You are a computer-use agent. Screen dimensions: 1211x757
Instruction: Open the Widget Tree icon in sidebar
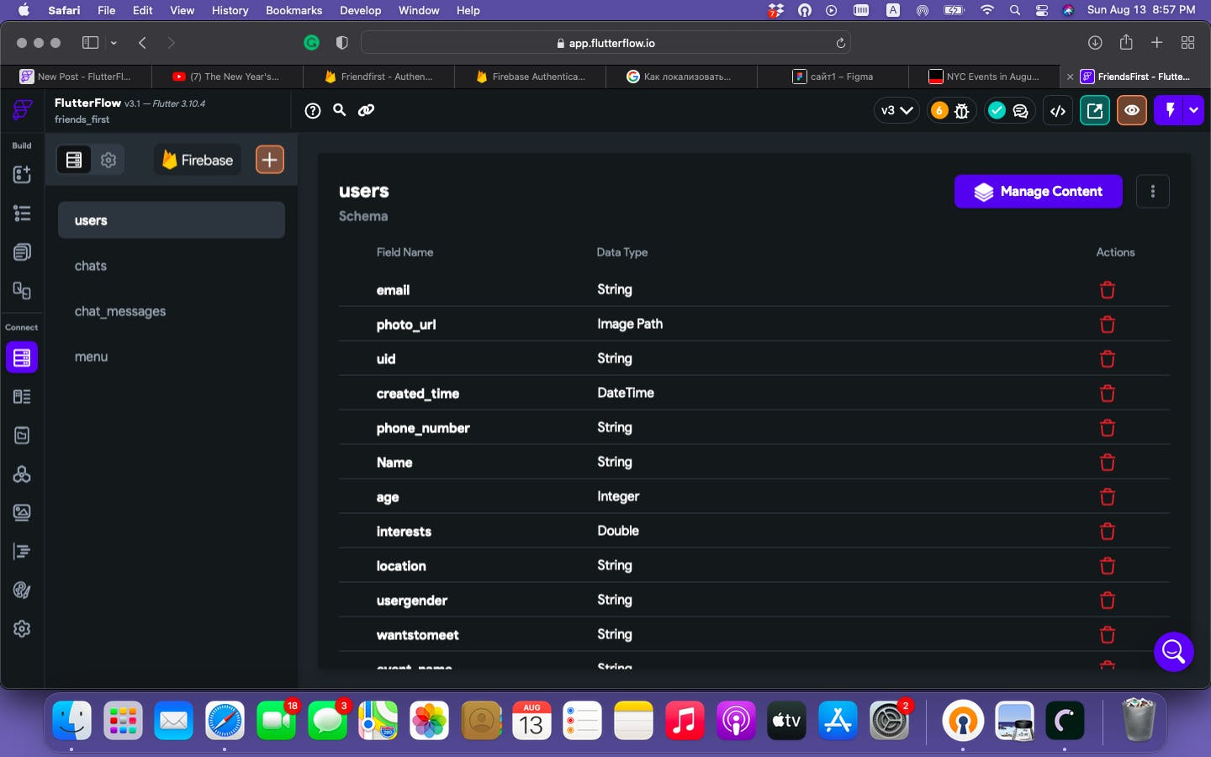tap(22, 214)
